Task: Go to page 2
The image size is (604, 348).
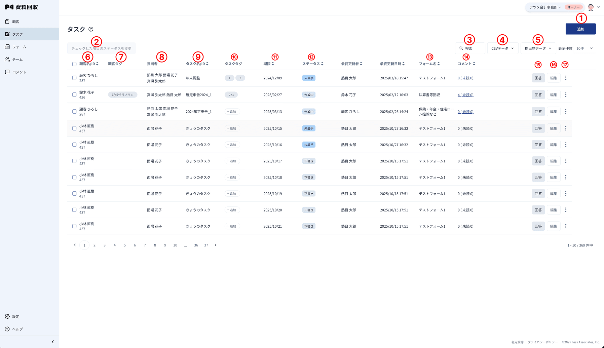Action: (x=95, y=245)
